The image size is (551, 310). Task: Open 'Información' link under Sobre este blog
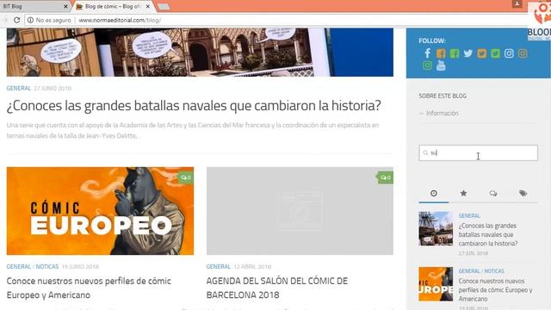click(x=442, y=113)
